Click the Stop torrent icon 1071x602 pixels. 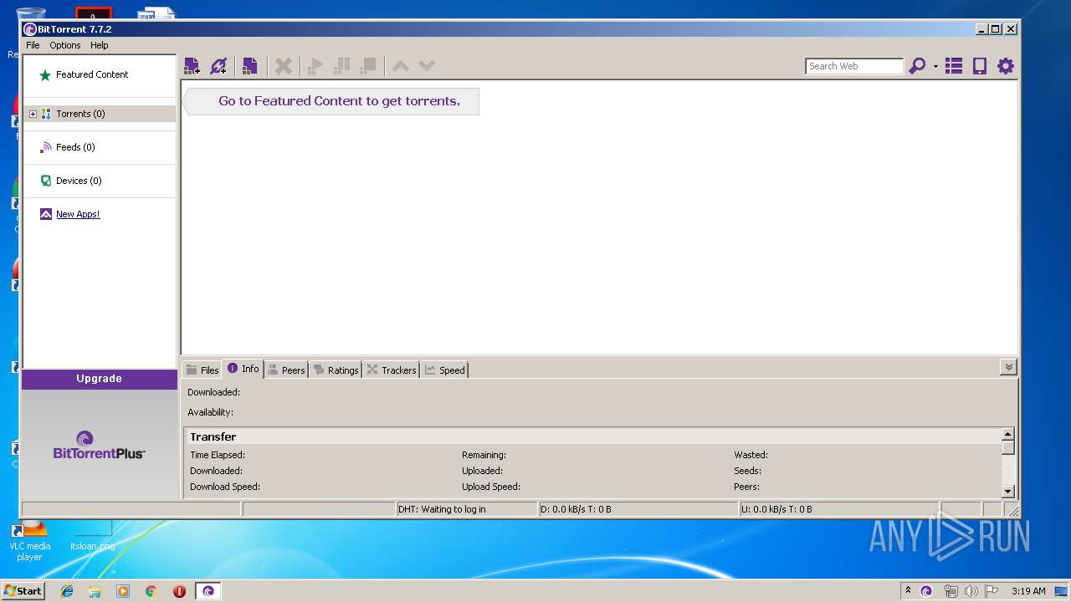pyautogui.click(x=368, y=66)
